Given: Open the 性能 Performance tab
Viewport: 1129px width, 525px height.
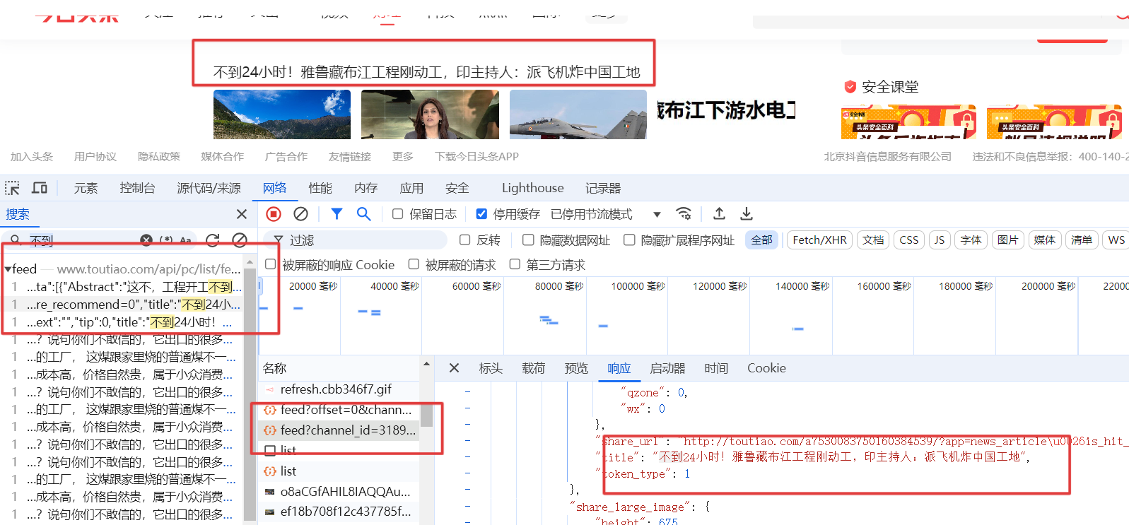Looking at the screenshot, I should click(320, 188).
